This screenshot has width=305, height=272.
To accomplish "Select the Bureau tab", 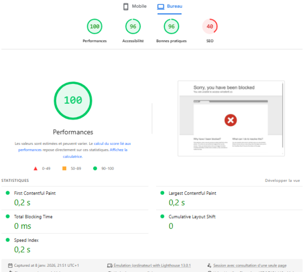I will point(169,7).
